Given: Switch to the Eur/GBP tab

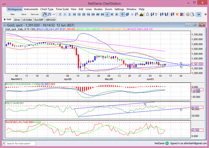Looking at the screenshot, I should 39,19.
